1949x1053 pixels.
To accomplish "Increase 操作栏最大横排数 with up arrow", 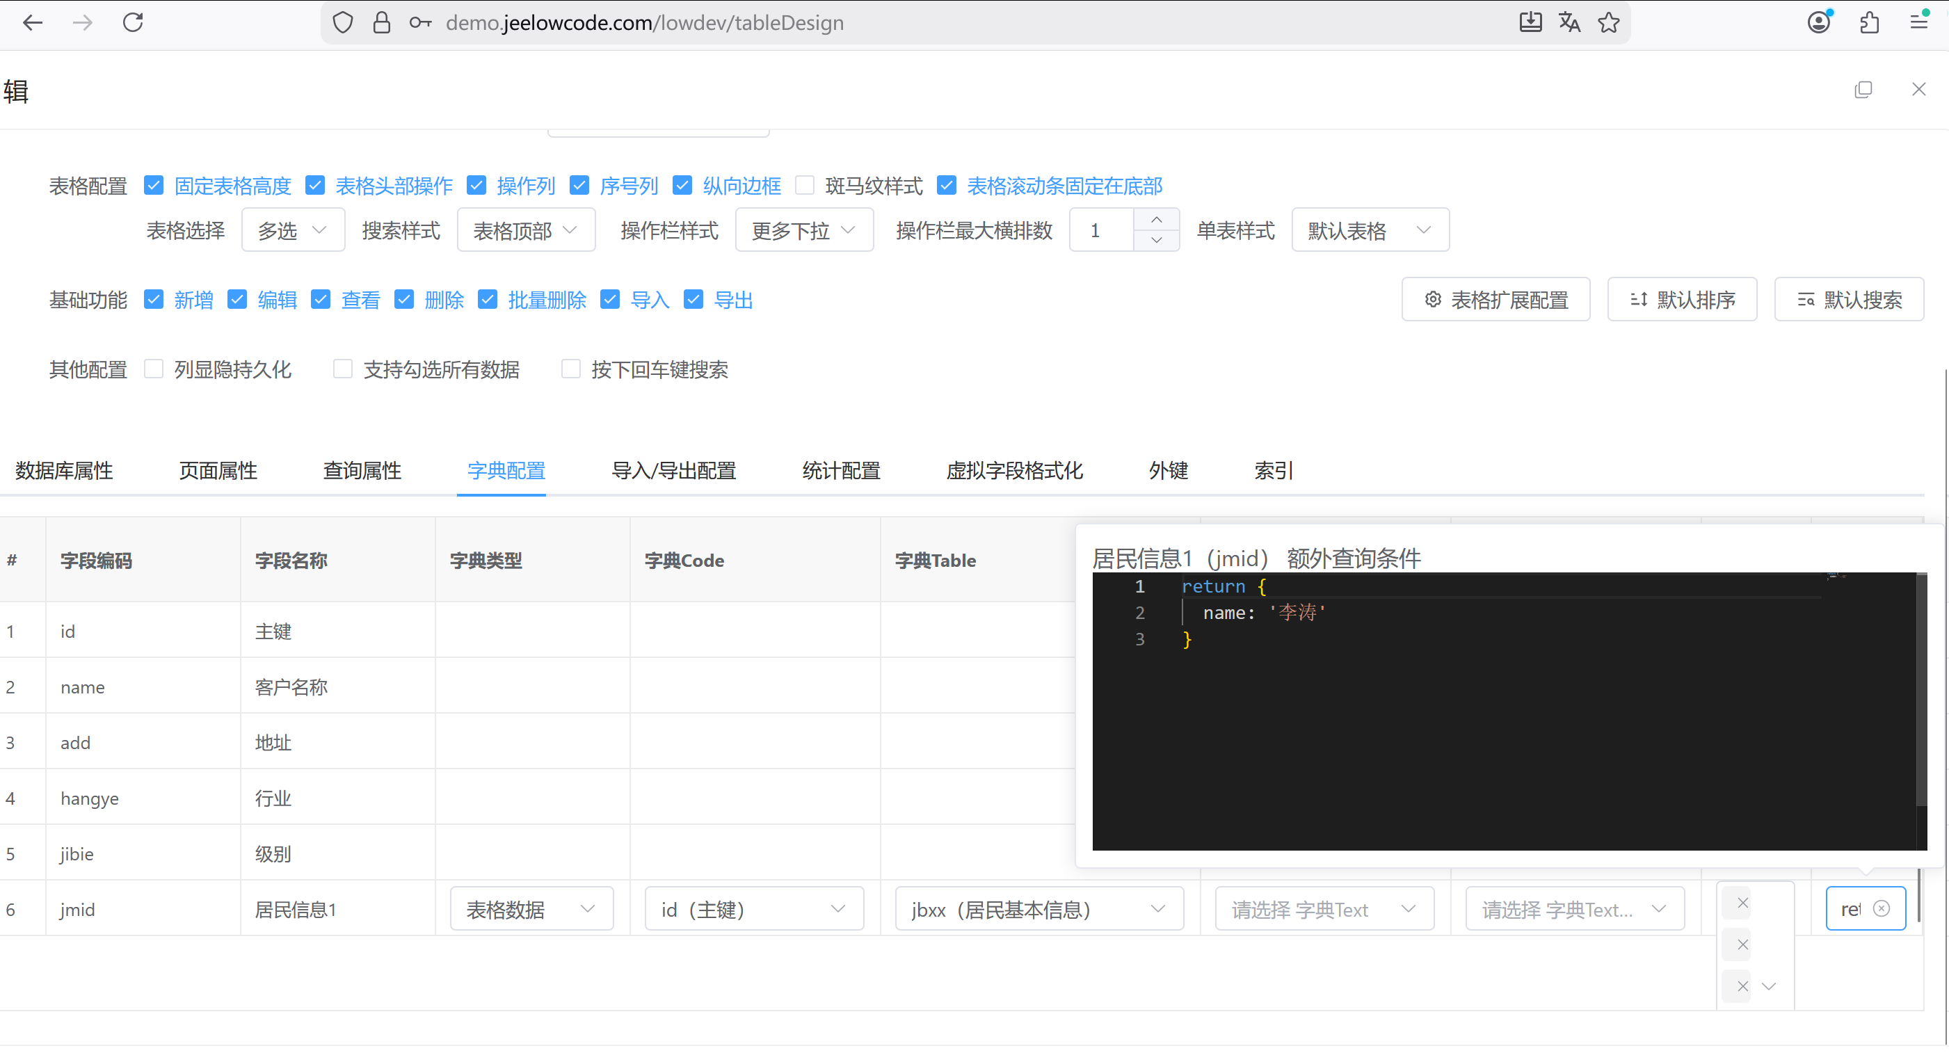I will 1156,219.
